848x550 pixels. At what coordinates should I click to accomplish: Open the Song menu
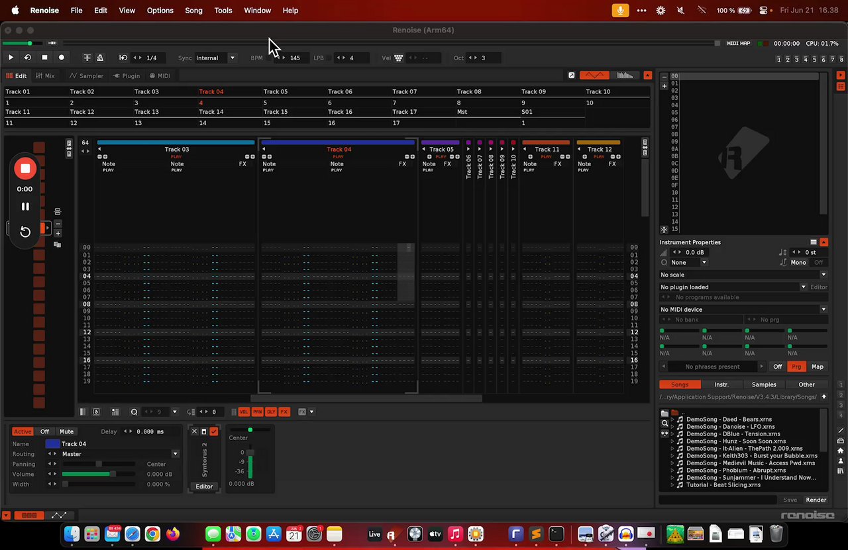[193, 11]
